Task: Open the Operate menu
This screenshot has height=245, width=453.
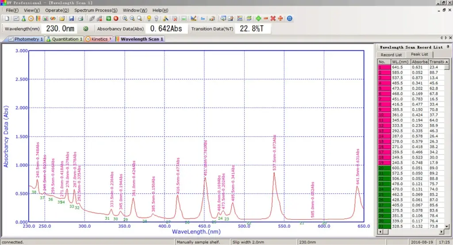Action: pyautogui.click(x=57, y=10)
